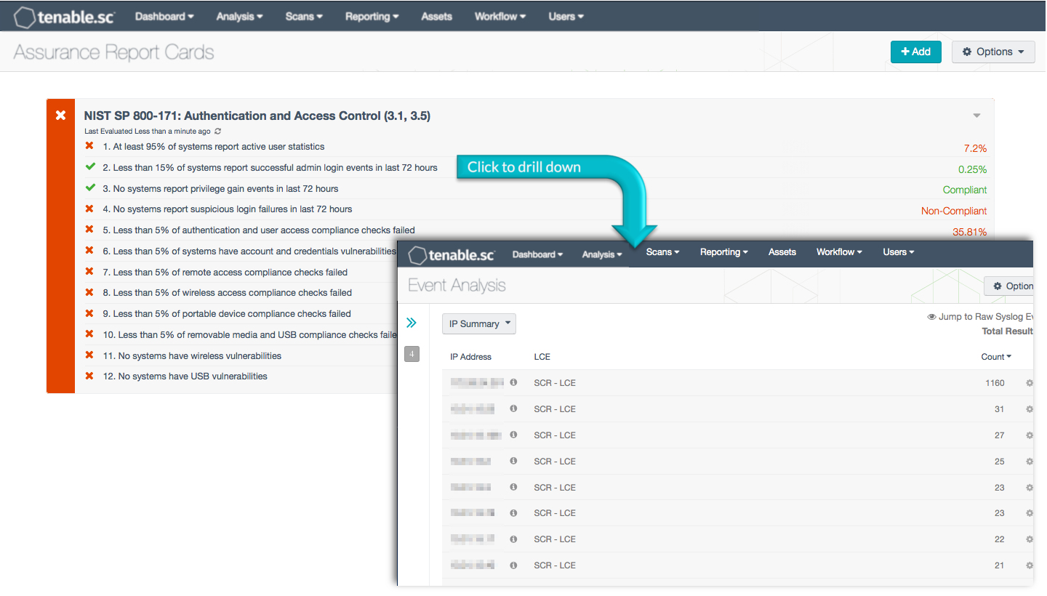Open the Reporting menu in main top bar
This screenshot has width=1047, height=596.
click(x=372, y=16)
